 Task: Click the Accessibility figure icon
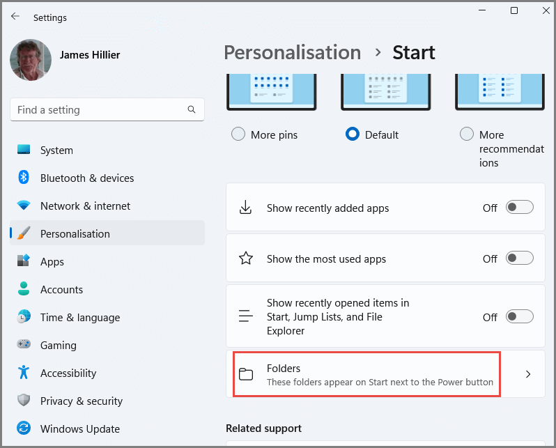(x=24, y=372)
